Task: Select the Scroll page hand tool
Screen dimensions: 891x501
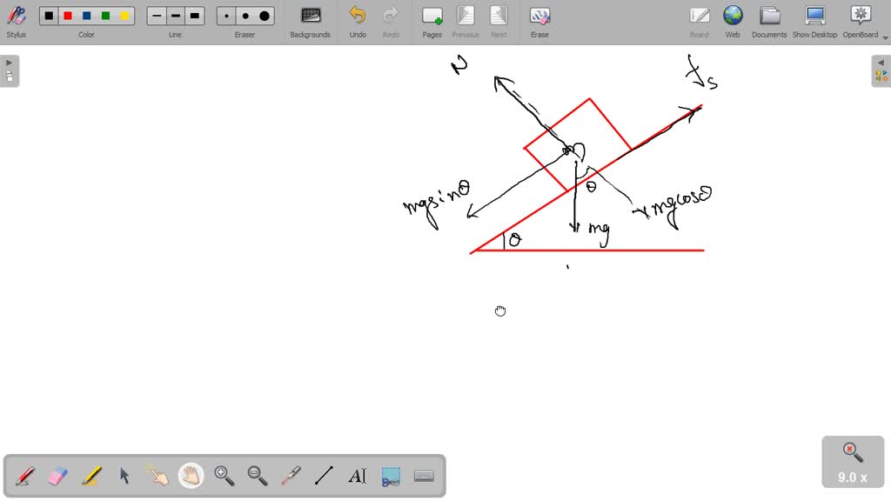Action: click(191, 476)
